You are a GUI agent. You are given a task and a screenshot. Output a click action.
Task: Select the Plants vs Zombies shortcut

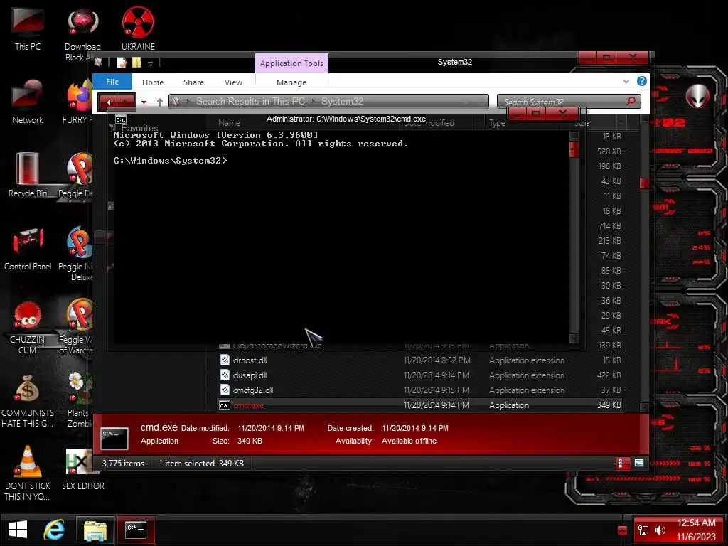[x=80, y=400]
